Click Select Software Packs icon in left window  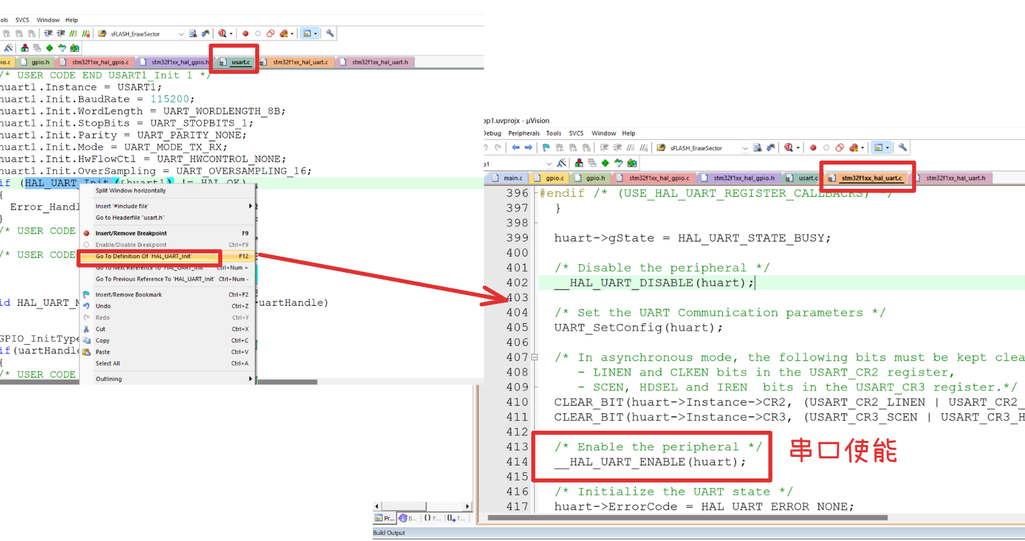(x=62, y=48)
